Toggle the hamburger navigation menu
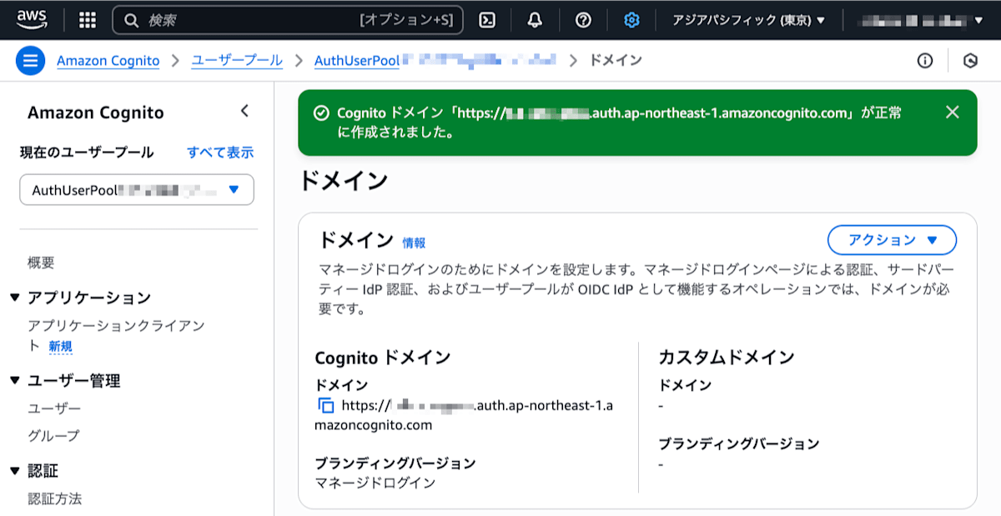 click(30, 61)
